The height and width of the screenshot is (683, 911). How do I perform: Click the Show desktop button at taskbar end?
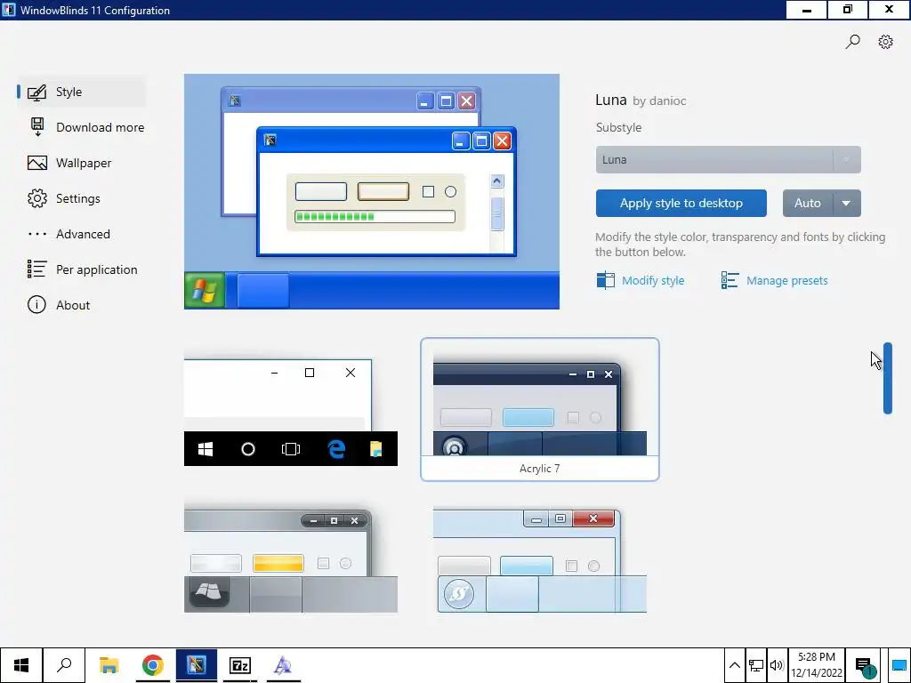tap(899, 665)
